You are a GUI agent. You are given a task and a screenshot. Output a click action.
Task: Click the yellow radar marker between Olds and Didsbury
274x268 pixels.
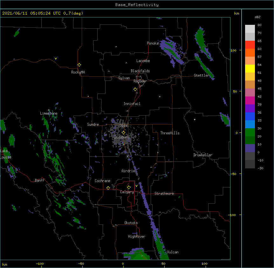(123, 133)
